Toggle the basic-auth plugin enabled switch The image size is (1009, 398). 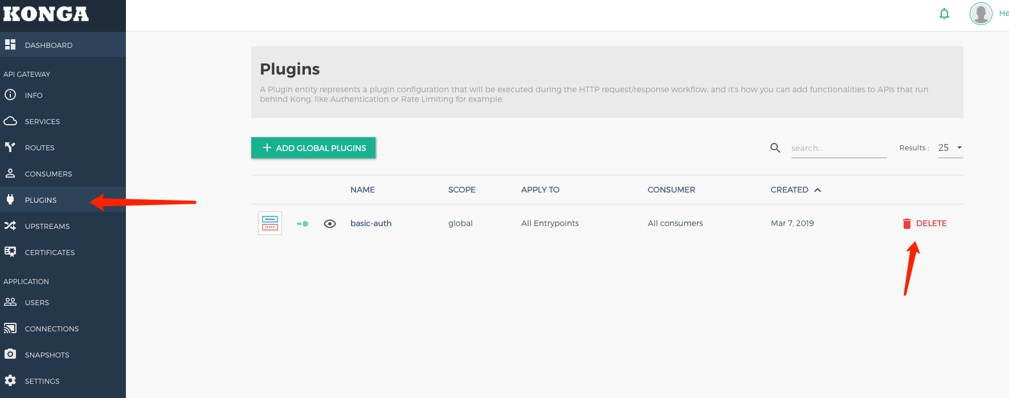[x=303, y=224]
